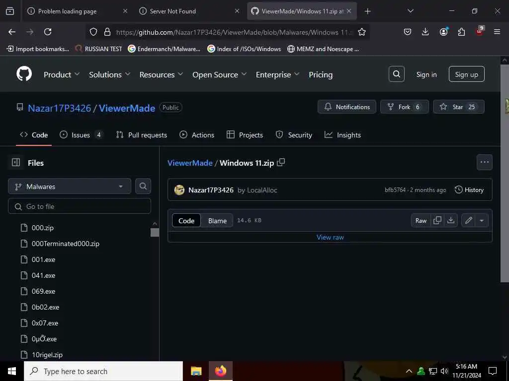The height and width of the screenshot is (381, 509).
Task: Expand the Solutions dropdown menu
Action: tap(110, 74)
